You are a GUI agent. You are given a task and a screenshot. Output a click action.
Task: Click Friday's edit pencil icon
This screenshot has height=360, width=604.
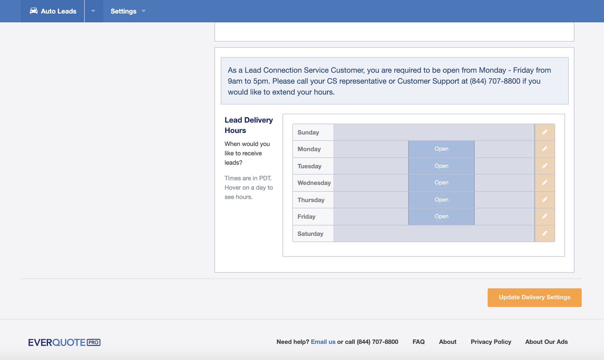click(545, 216)
